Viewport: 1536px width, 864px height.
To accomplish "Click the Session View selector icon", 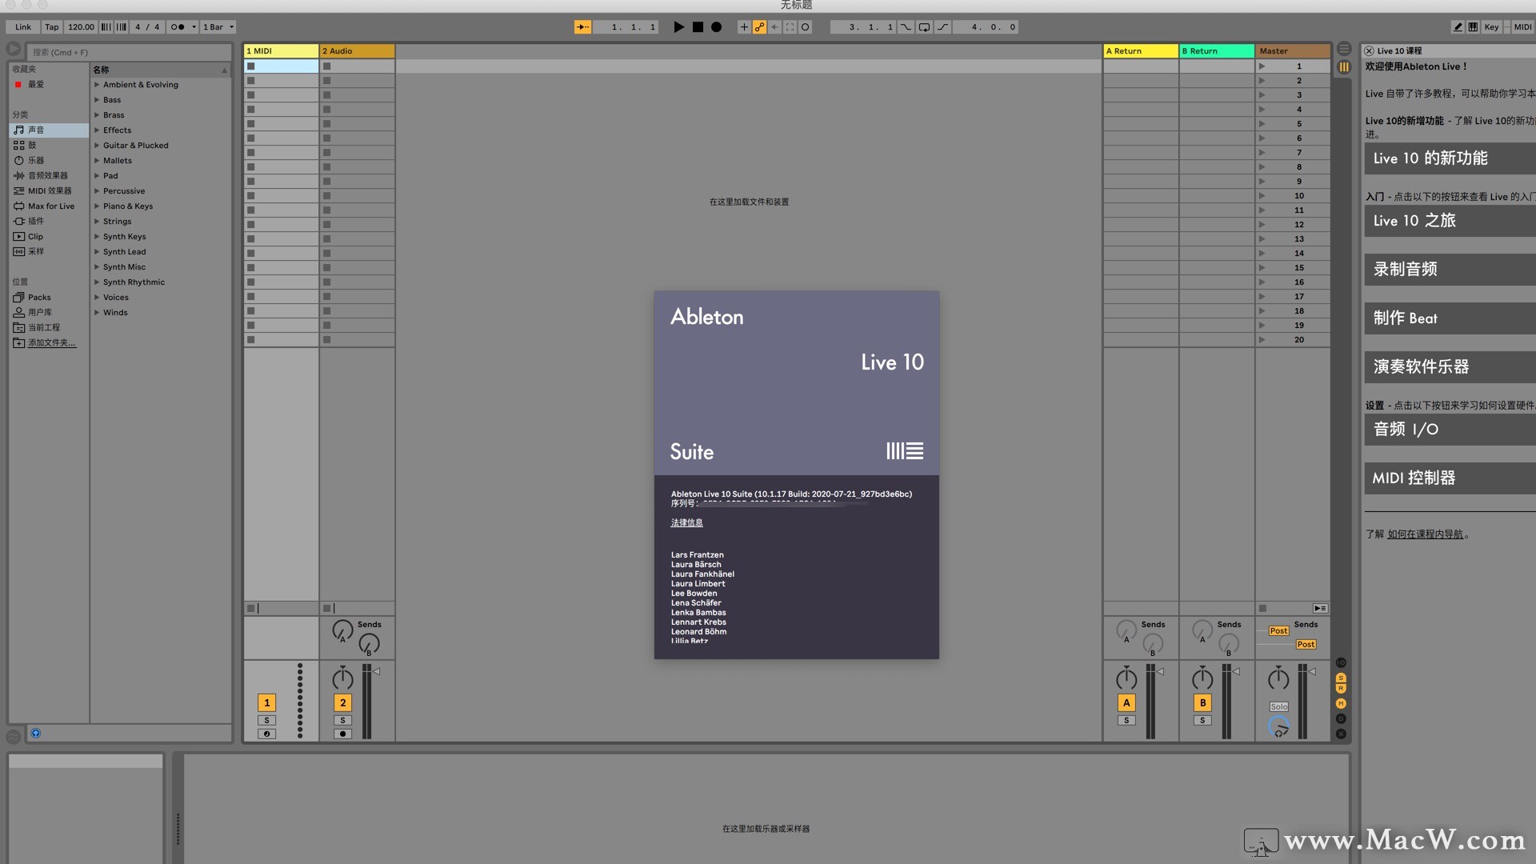I will click(x=1344, y=67).
